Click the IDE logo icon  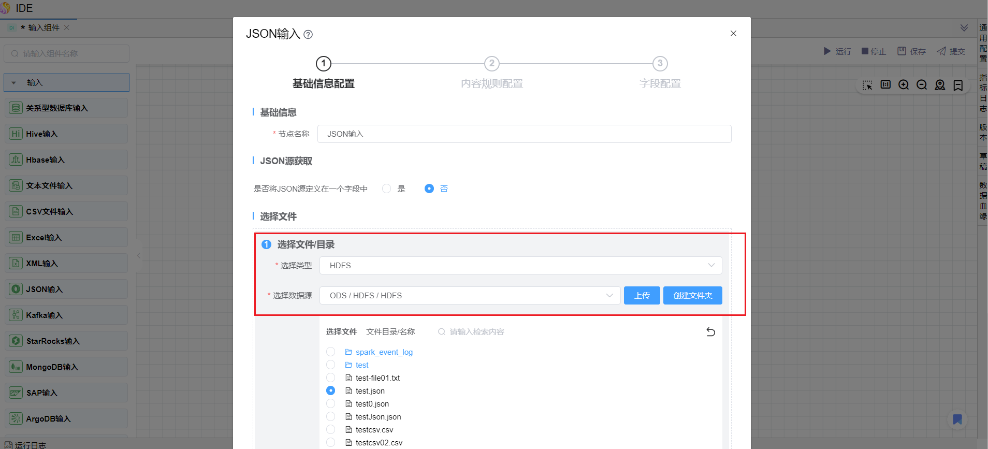click(5, 8)
